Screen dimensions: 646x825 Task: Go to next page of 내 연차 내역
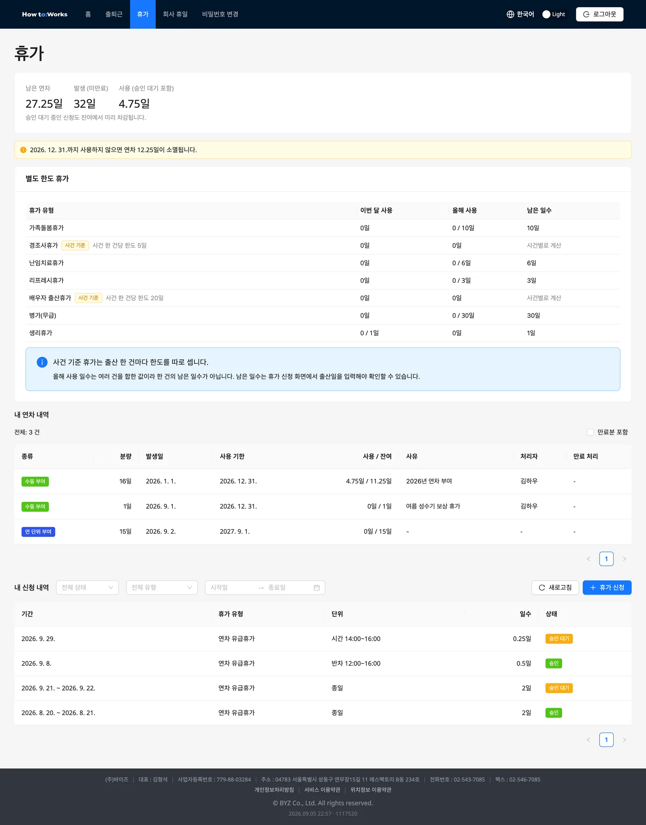(624, 559)
